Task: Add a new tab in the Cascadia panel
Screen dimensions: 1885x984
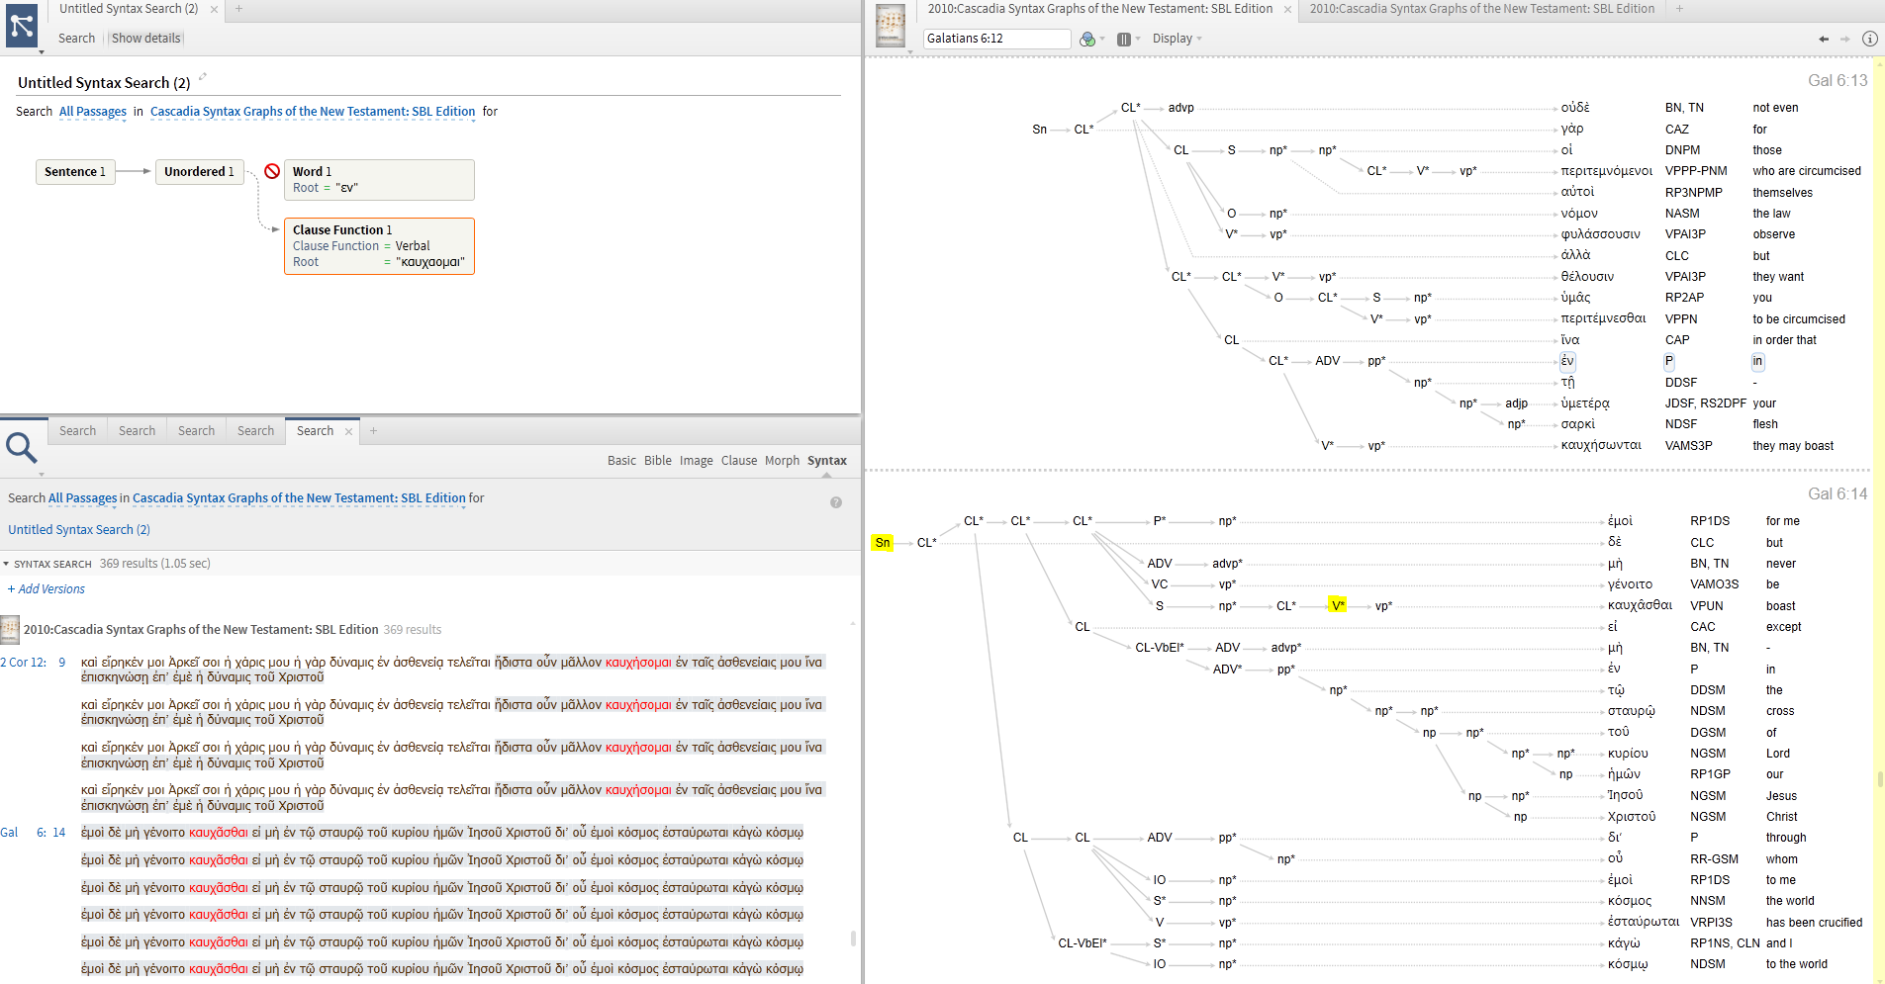Action: point(1679,9)
